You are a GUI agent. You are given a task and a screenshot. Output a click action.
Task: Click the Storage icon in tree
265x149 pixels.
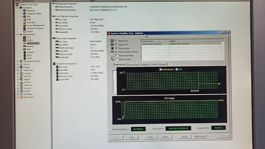click(21, 73)
